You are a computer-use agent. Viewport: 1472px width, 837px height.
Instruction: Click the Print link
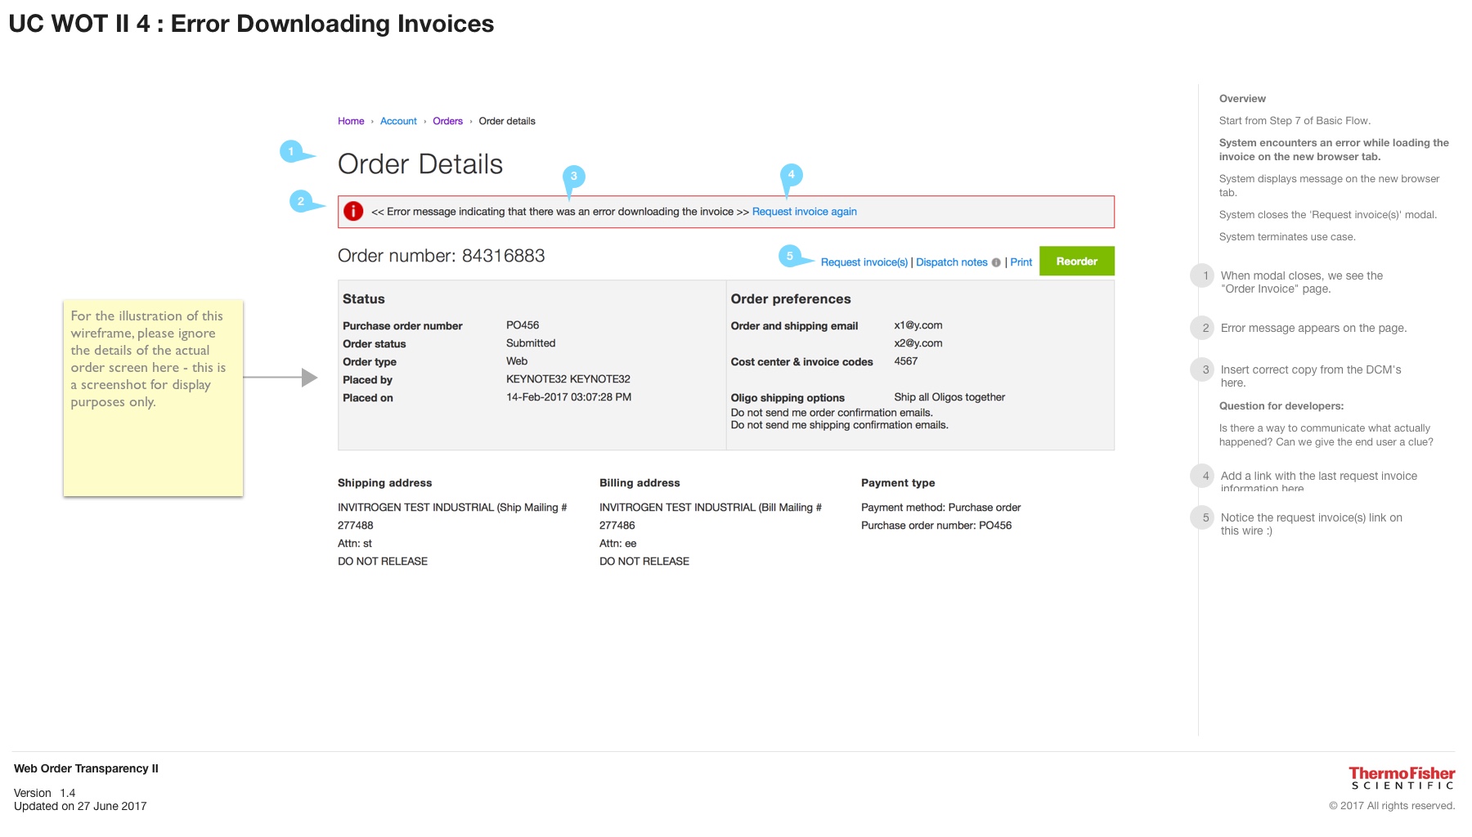pyautogui.click(x=1021, y=262)
